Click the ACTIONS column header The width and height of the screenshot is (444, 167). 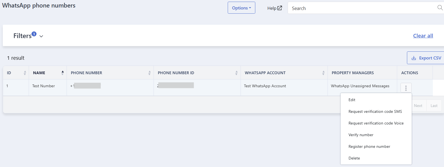click(415, 73)
